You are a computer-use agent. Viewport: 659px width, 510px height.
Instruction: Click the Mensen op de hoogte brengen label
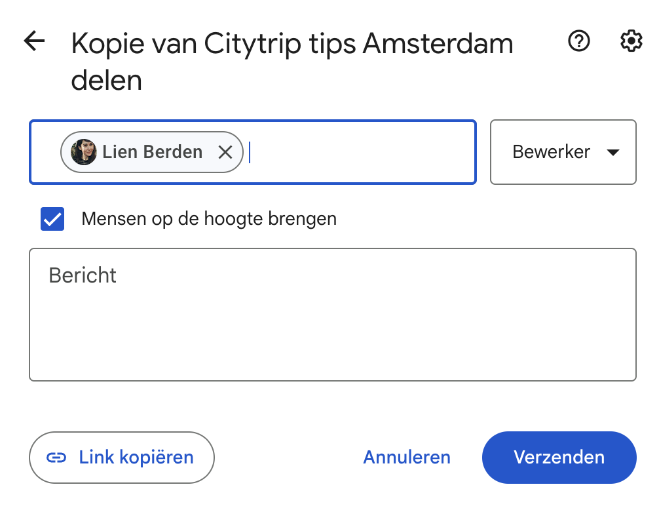(209, 219)
